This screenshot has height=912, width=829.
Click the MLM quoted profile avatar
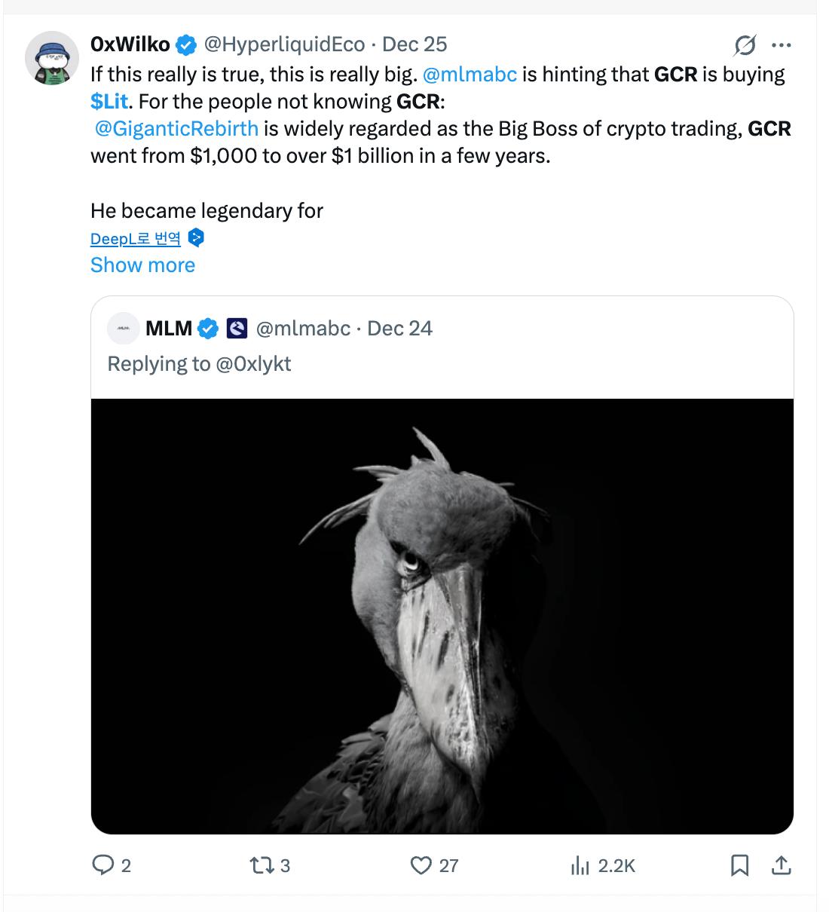point(124,329)
